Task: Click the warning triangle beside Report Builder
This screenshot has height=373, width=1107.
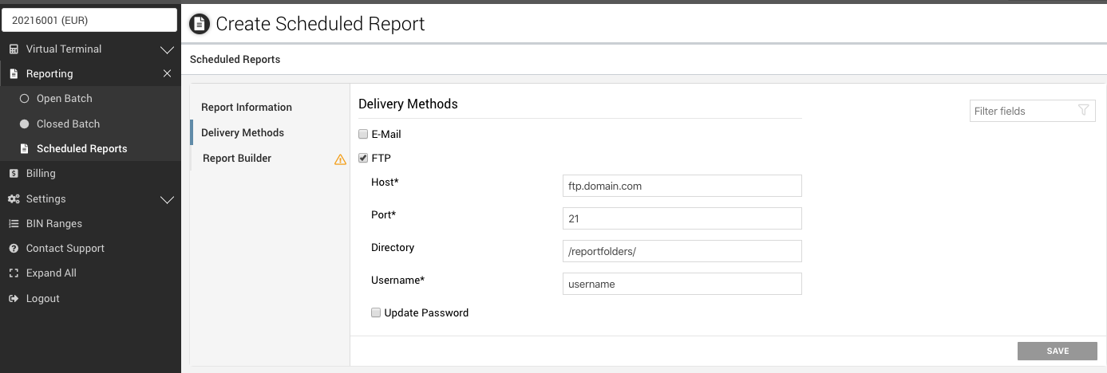Action: coord(340,159)
